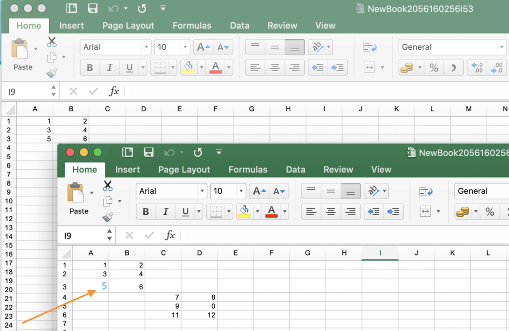The width and height of the screenshot is (509, 331).
Task: Open Review tab in back window
Action: pyautogui.click(x=282, y=26)
